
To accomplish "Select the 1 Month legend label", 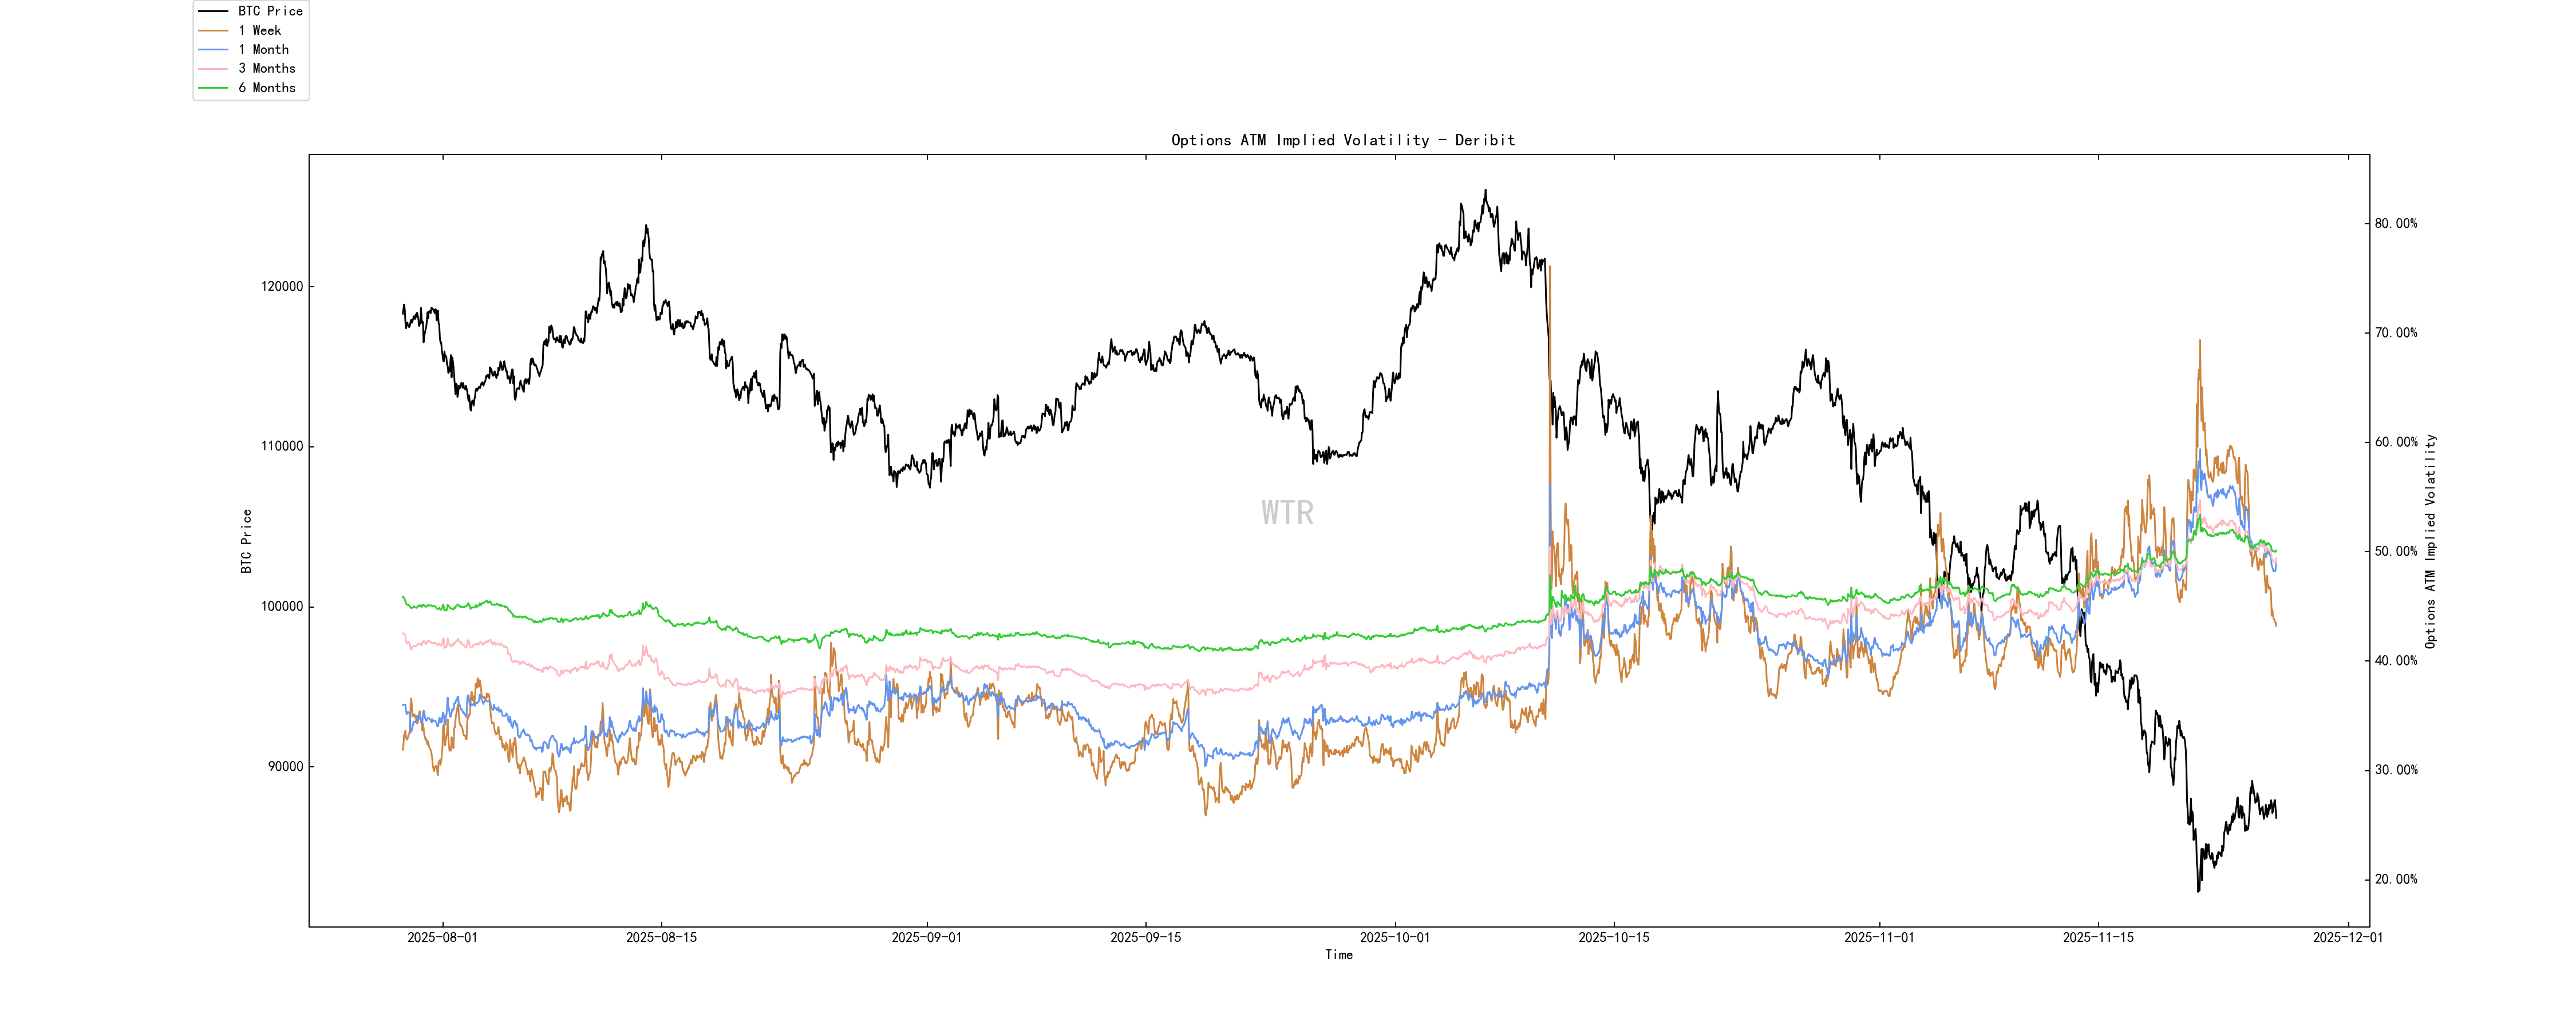I will click(x=263, y=49).
